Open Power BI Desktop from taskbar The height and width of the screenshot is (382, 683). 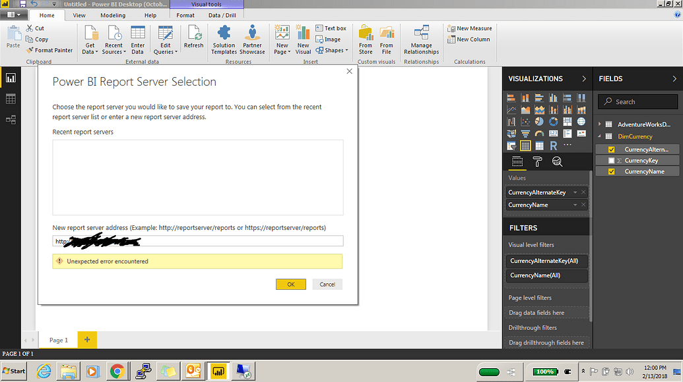218,371
